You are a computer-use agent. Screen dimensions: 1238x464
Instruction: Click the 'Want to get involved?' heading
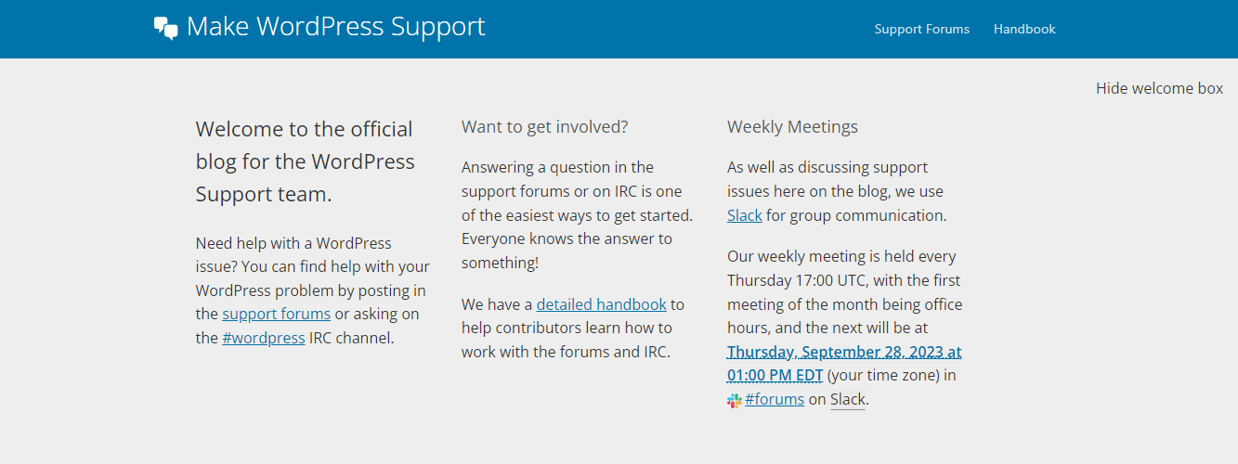click(x=545, y=126)
